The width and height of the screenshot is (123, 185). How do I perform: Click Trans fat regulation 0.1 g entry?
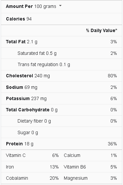click(44, 65)
